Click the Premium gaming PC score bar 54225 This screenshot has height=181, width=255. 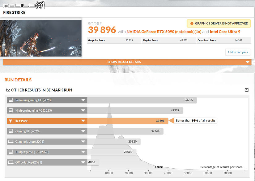142,100
